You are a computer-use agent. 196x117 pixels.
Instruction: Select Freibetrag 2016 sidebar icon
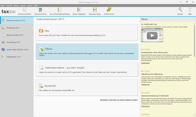point(3,28)
